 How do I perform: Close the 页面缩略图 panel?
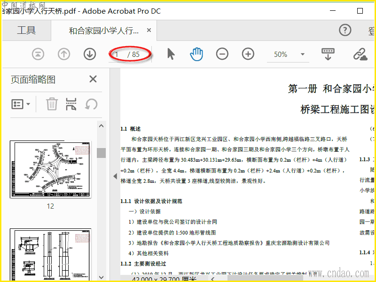pos(93,79)
